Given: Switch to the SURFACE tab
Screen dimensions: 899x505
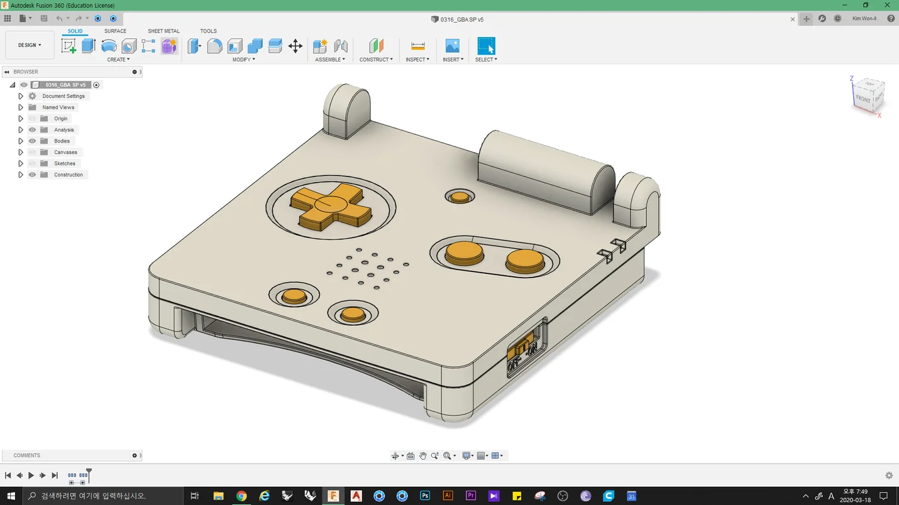Looking at the screenshot, I should pyautogui.click(x=115, y=31).
